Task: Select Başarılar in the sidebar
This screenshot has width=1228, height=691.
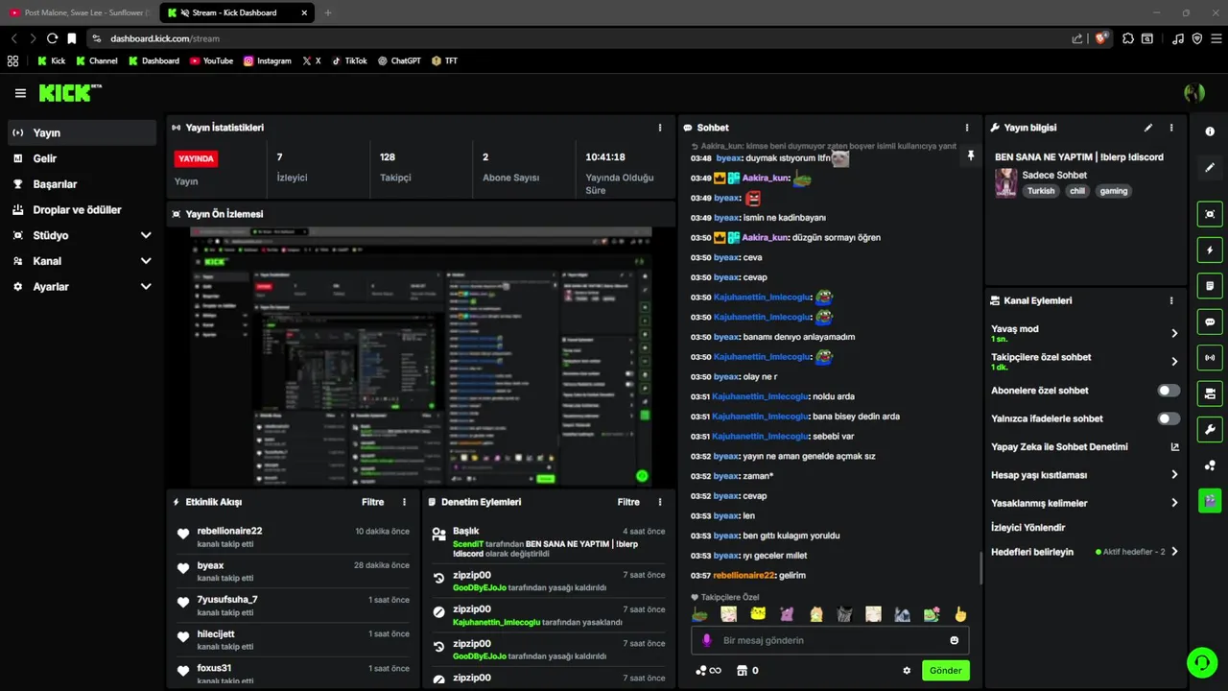Action: 82,184
